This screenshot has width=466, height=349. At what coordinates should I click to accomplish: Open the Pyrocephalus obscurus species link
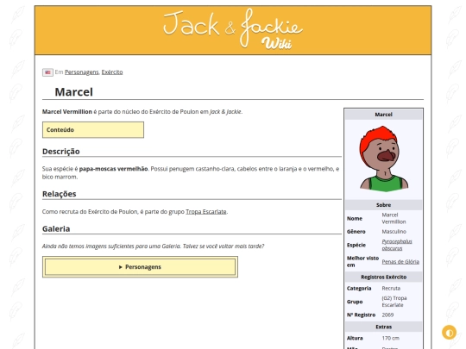tap(397, 245)
